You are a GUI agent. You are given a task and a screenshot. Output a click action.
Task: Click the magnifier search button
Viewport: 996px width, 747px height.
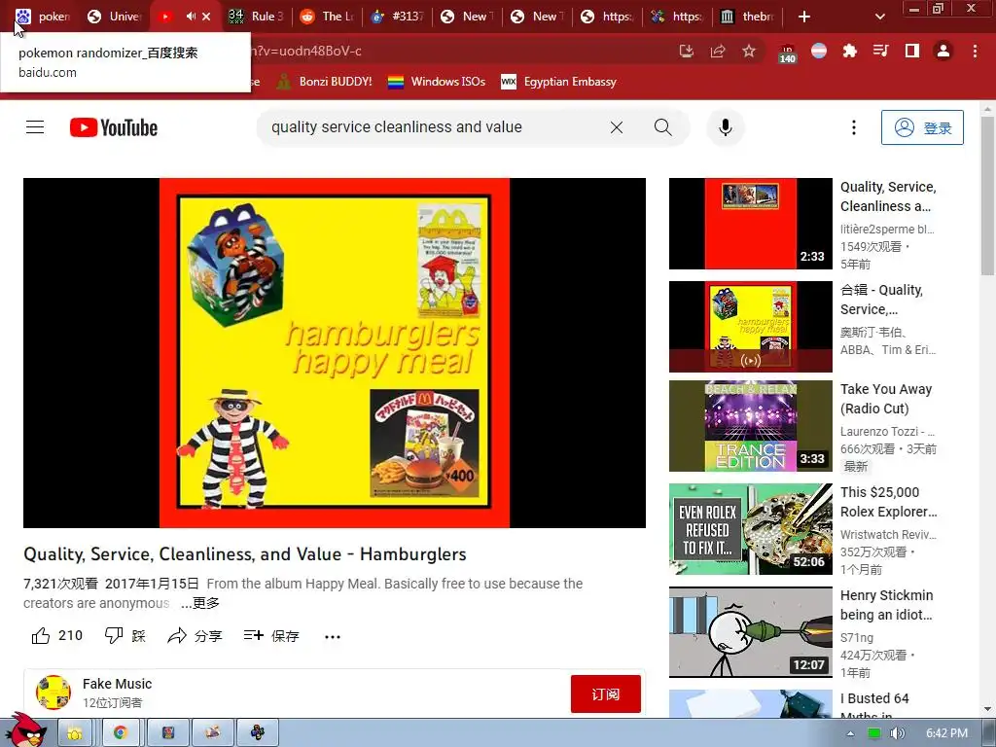pos(662,127)
